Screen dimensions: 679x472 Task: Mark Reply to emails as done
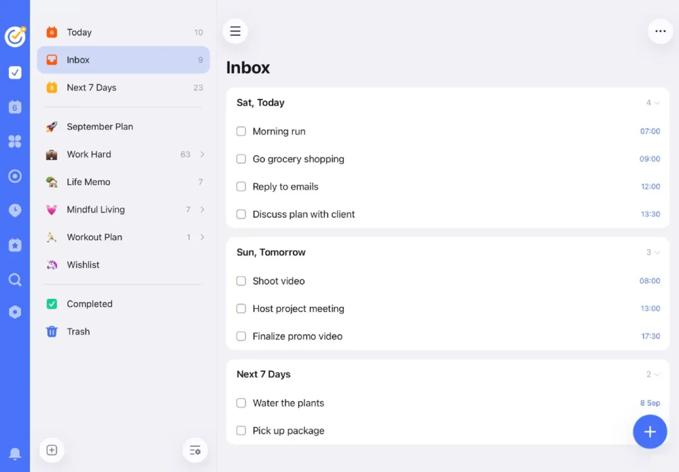(x=241, y=186)
